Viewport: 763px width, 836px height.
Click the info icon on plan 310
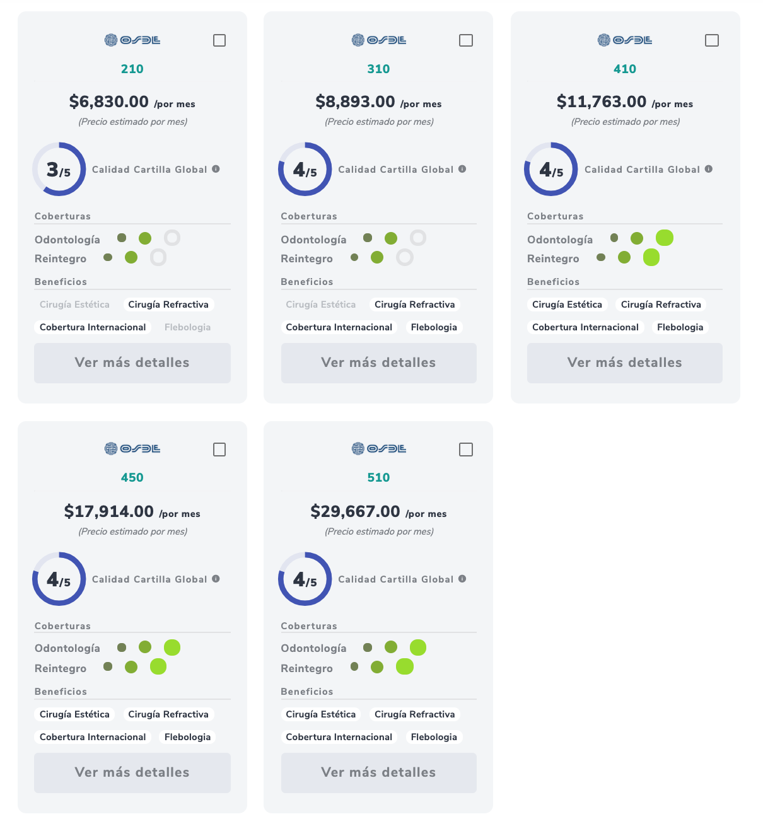click(x=462, y=169)
